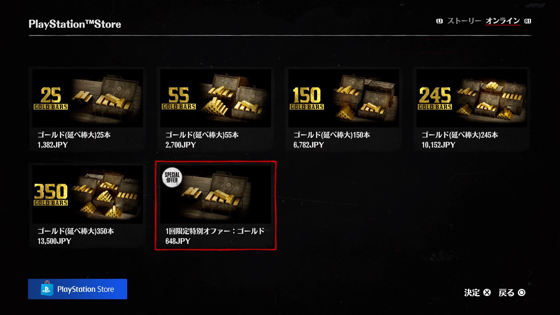Viewport: 560px width, 315px height.
Task: Click the 25 Gold Bars logo
Action: coord(51,98)
